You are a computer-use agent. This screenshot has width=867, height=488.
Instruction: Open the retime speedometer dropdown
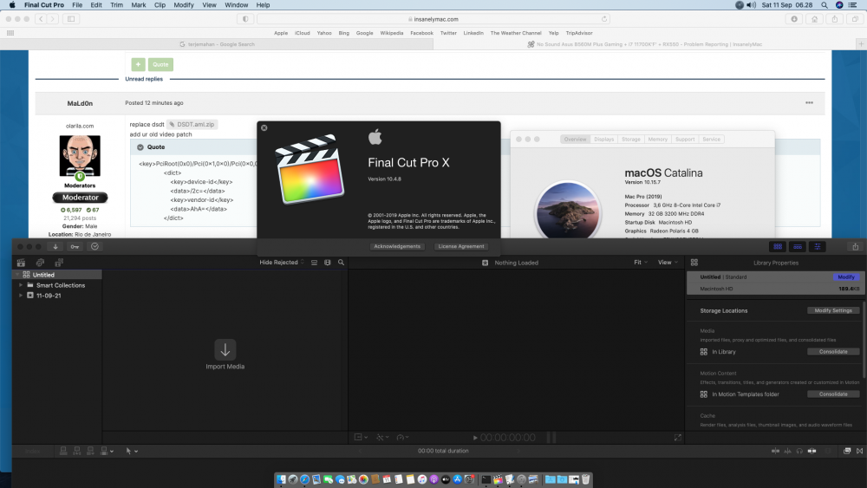402,437
